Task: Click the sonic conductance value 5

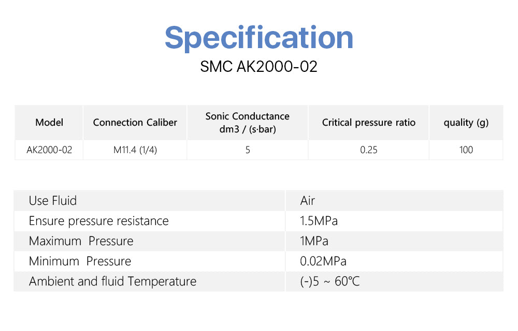Action: pyautogui.click(x=248, y=150)
